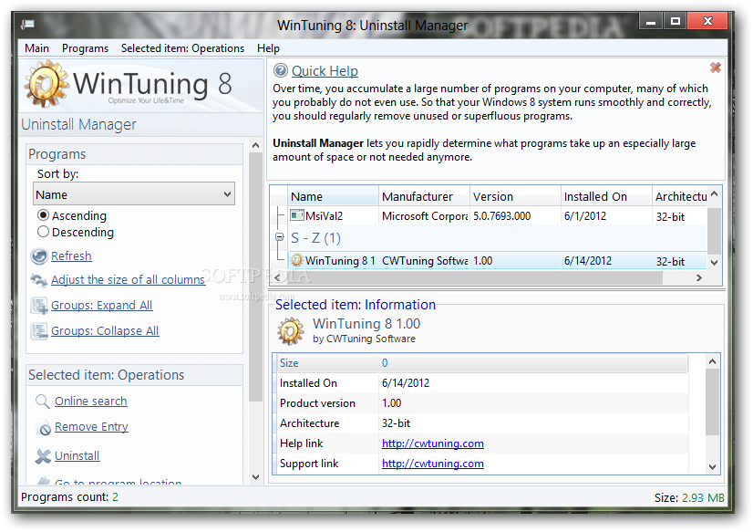753x532 pixels.
Task: Select the WinTuning 8 row in list
Action: (x=497, y=260)
